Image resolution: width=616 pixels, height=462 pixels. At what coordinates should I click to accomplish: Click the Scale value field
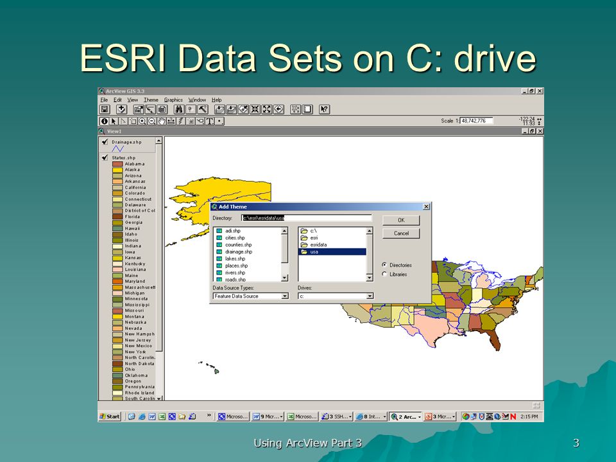[x=477, y=121]
